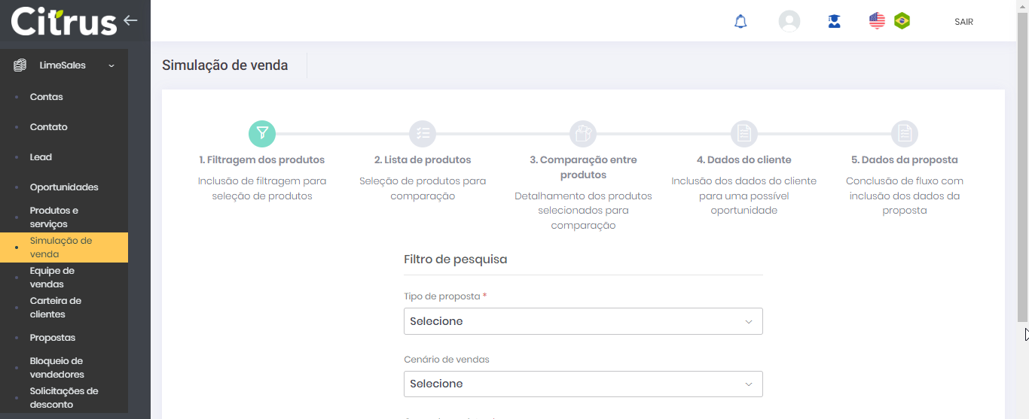Open Solicitações de desconto menu item
This screenshot has height=419, width=1029.
point(64,398)
